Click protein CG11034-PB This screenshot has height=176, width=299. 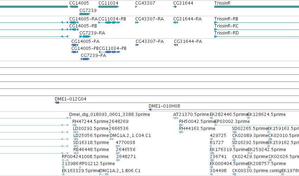coord(113,48)
